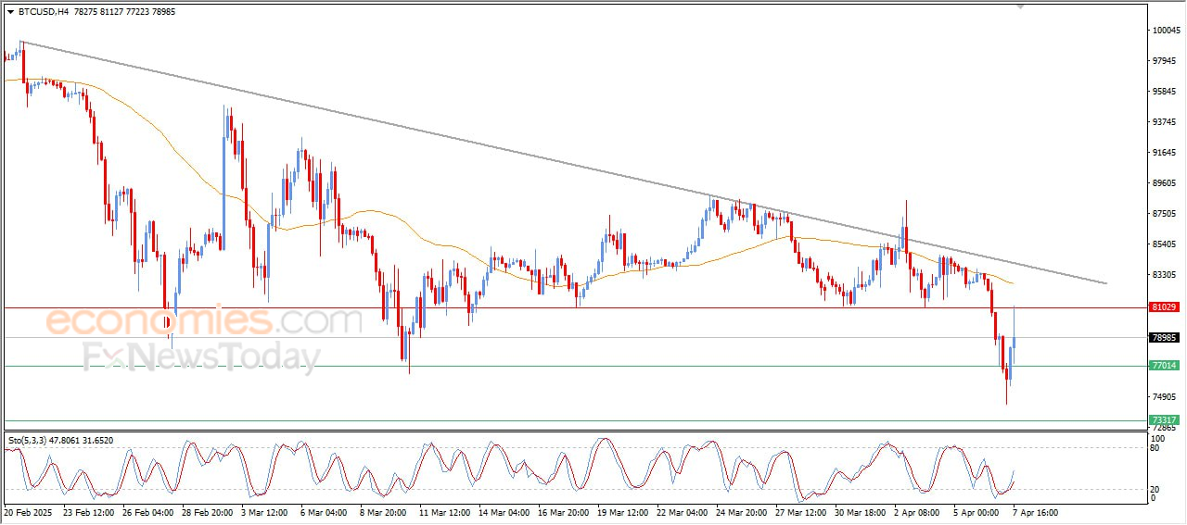Screen dimensions: 1187x525
Task: Select the red 81029 price level tag
Action: pos(1164,307)
